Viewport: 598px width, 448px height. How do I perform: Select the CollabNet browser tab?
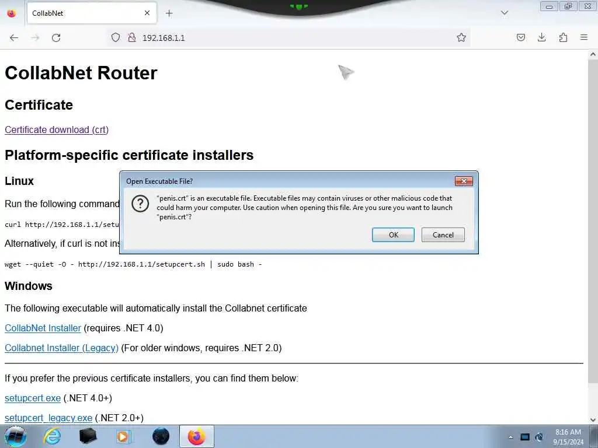[x=92, y=13]
